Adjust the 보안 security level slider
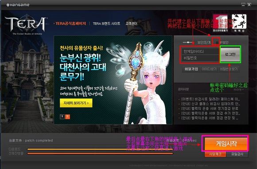This screenshot has height=169, width=257. pyautogui.click(x=188, y=42)
